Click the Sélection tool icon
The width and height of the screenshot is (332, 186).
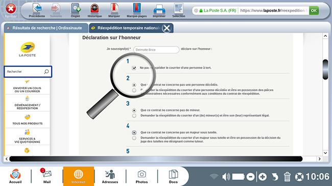click(179, 9)
